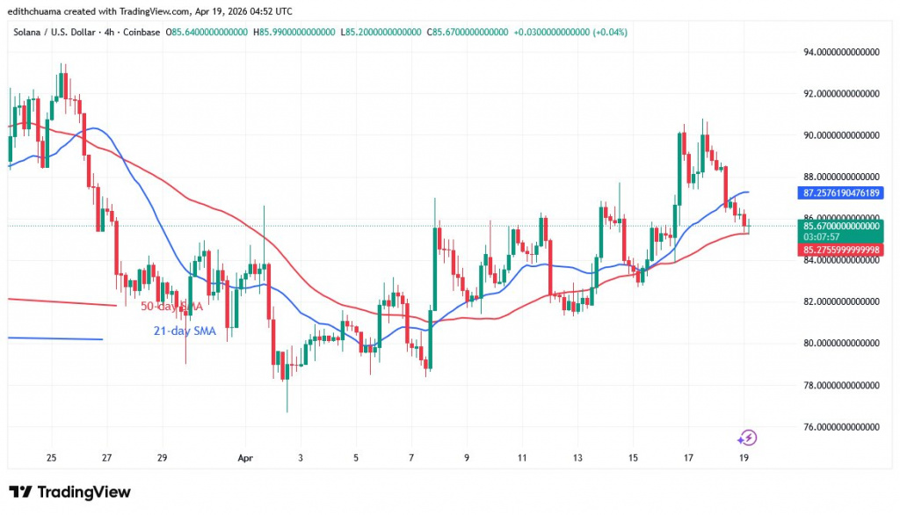Click the high value H85.99
Viewport: 900px width, 515px height.
point(292,32)
